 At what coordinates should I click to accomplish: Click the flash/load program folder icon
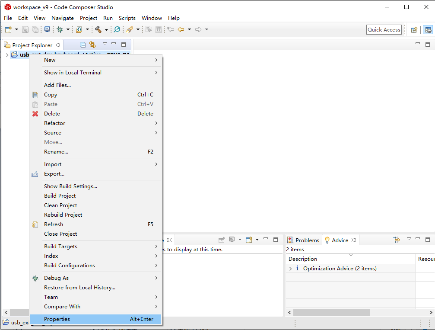pos(79,29)
